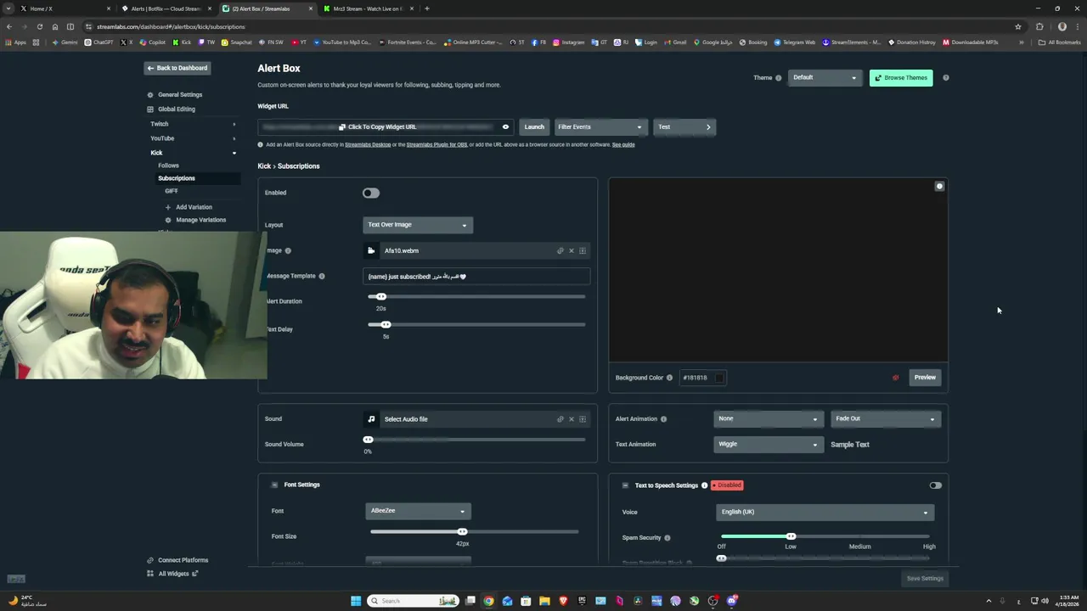Click the link icon in the Select Audio file row
The image size is (1087, 611).
tap(560, 418)
